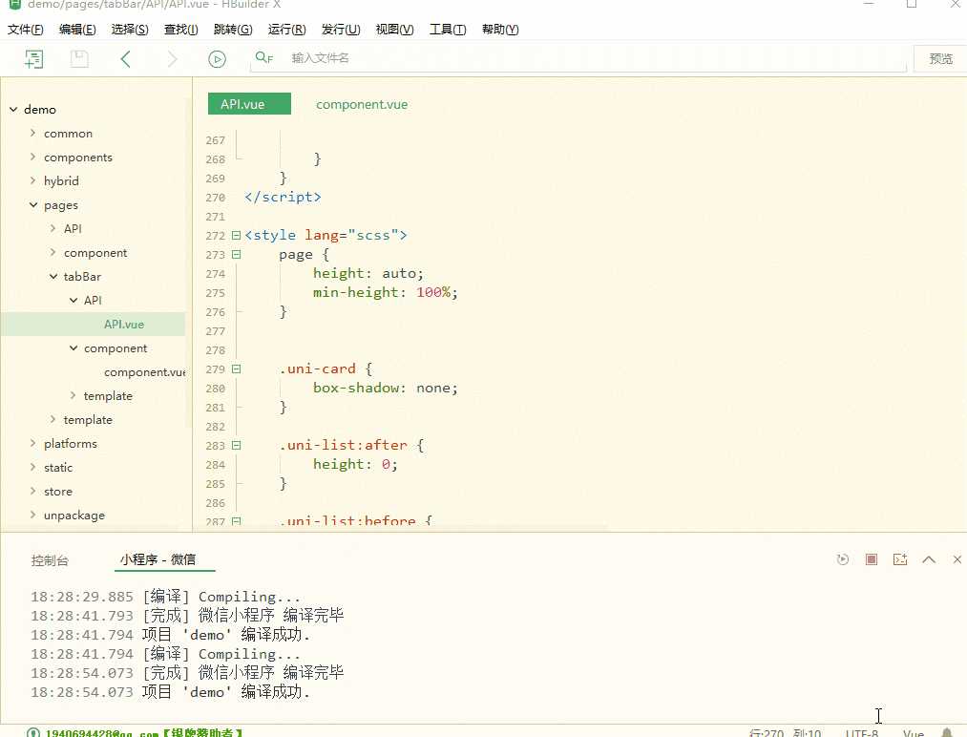This screenshot has width=967, height=737.
Task: Close the console panel
Action: point(957,559)
